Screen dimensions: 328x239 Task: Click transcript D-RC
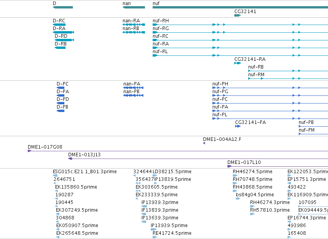pos(59,25)
